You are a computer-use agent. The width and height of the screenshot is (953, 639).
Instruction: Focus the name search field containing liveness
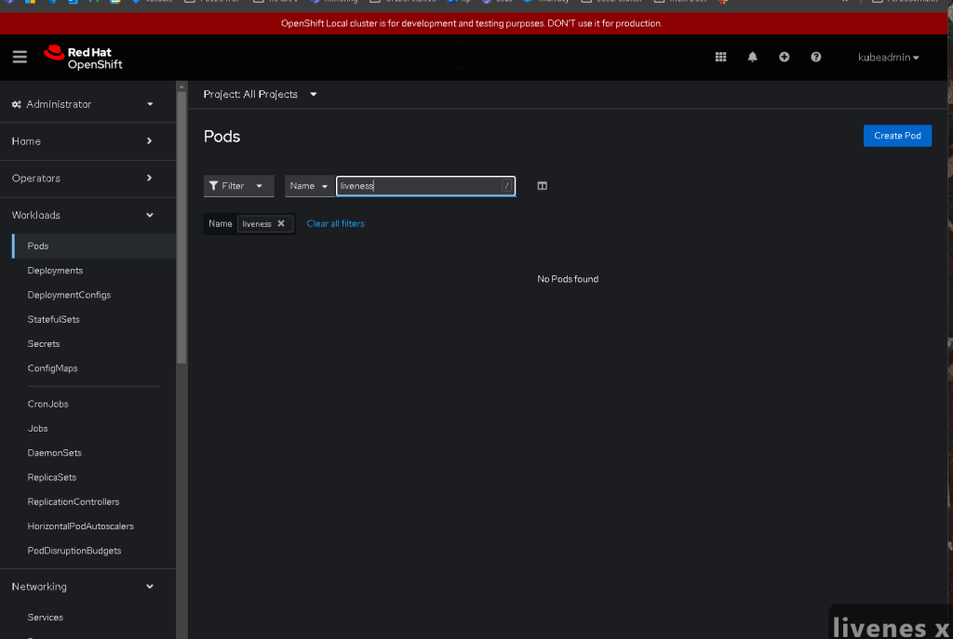click(425, 186)
